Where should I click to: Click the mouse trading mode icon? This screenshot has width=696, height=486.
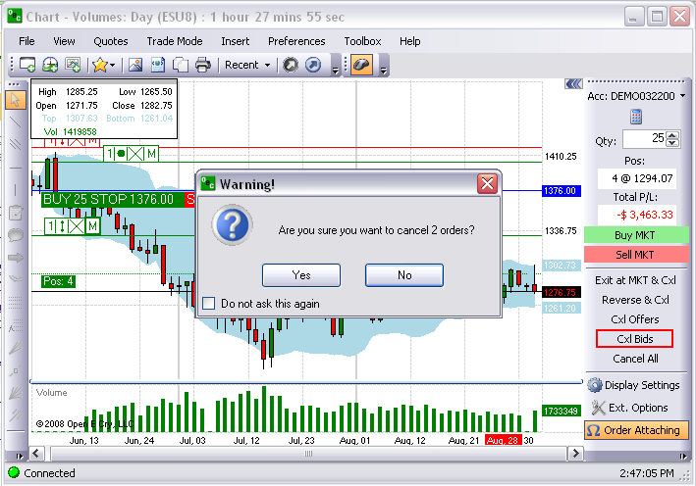coord(361,66)
